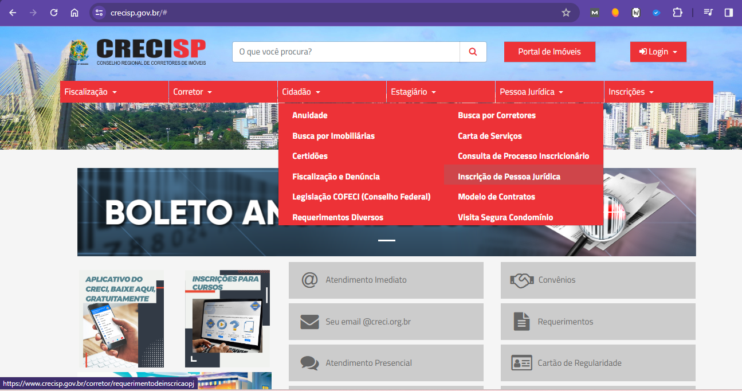Screen dimensions: 742x391
Task: Open site information icon in address bar
Action: 99,13
